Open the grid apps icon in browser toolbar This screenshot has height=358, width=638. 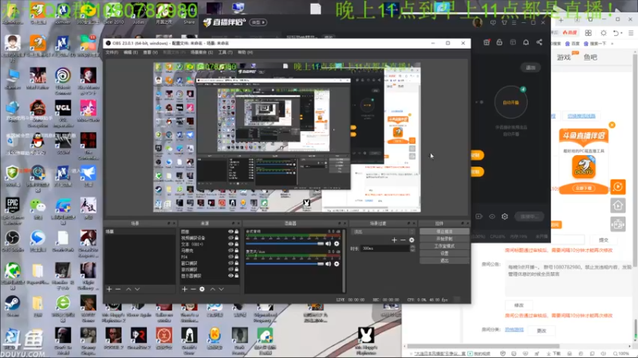click(589, 33)
